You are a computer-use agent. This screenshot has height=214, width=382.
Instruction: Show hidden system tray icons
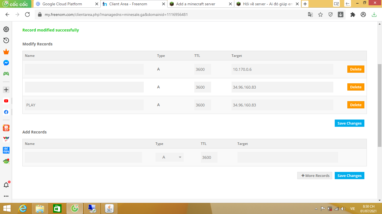click(316, 209)
